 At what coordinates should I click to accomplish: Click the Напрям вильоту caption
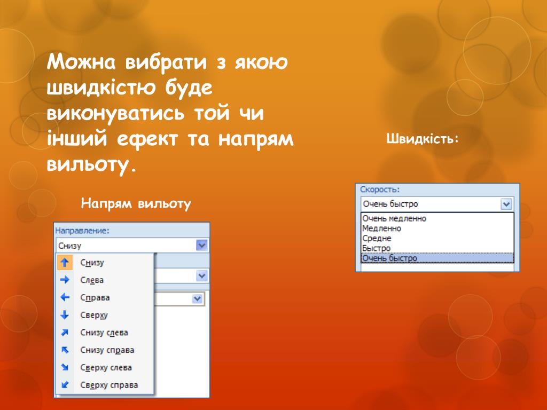[x=136, y=203]
